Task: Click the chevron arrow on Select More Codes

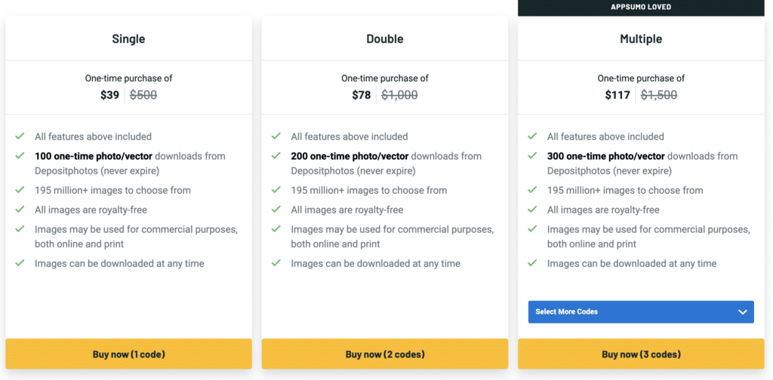Action: tap(742, 312)
